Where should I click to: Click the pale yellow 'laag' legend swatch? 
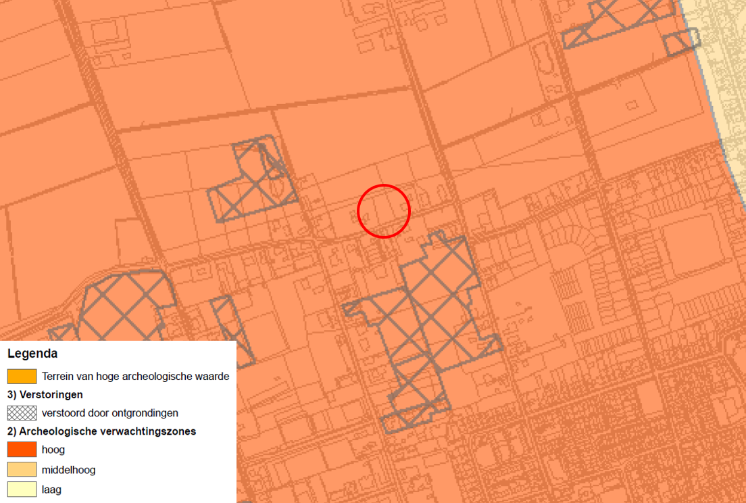[x=22, y=489]
